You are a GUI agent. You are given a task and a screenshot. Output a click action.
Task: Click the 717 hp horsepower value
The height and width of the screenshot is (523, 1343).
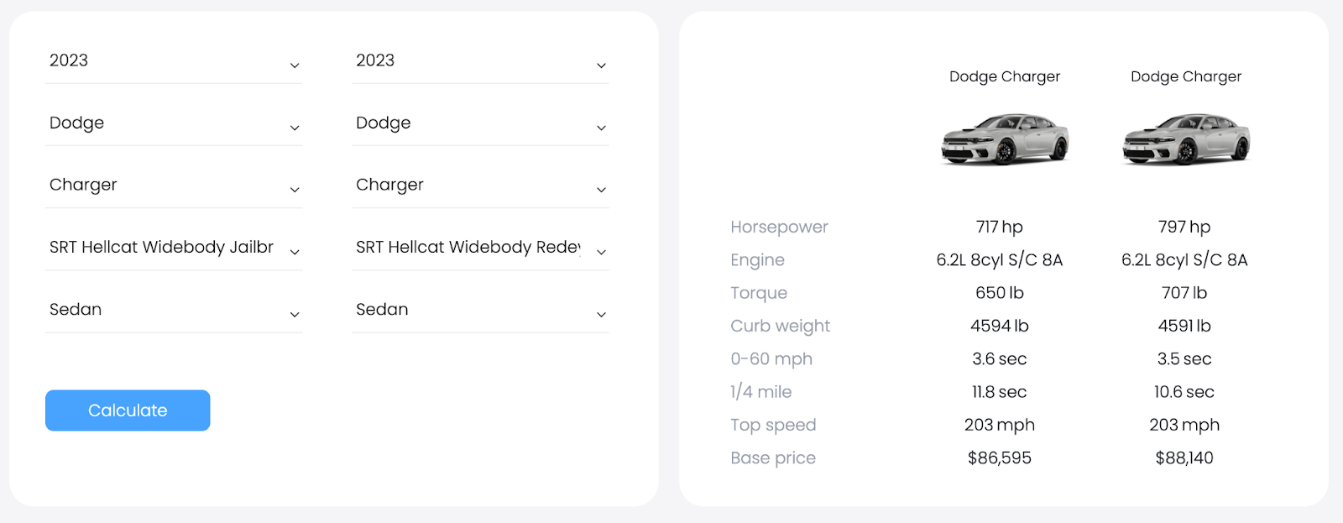pos(999,227)
